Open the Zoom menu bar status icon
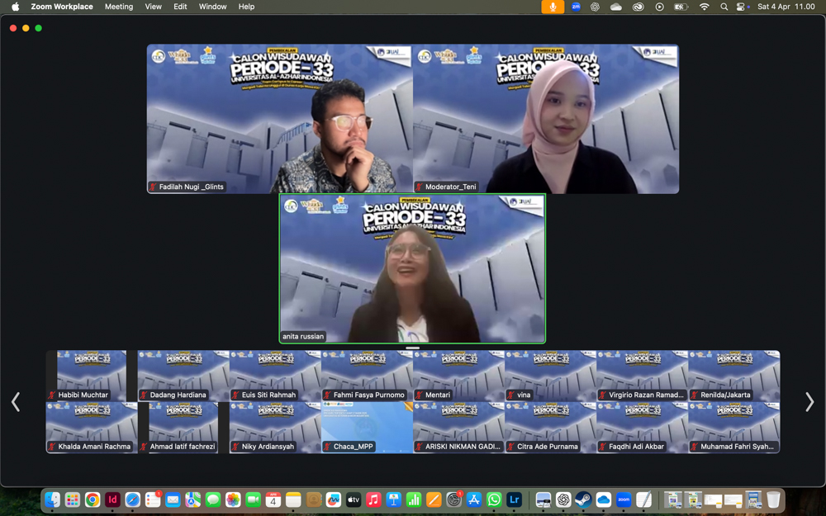The image size is (826, 516). point(576,7)
